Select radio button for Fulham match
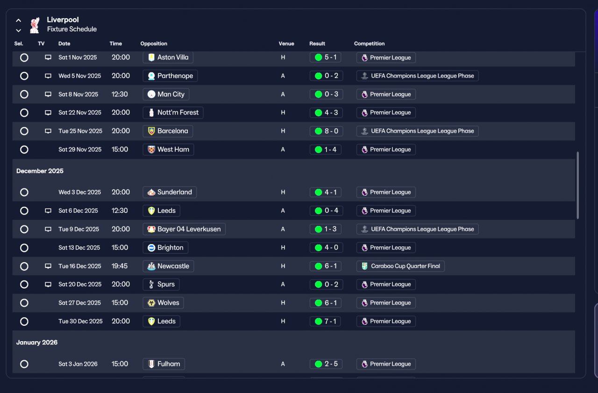 pos(24,364)
